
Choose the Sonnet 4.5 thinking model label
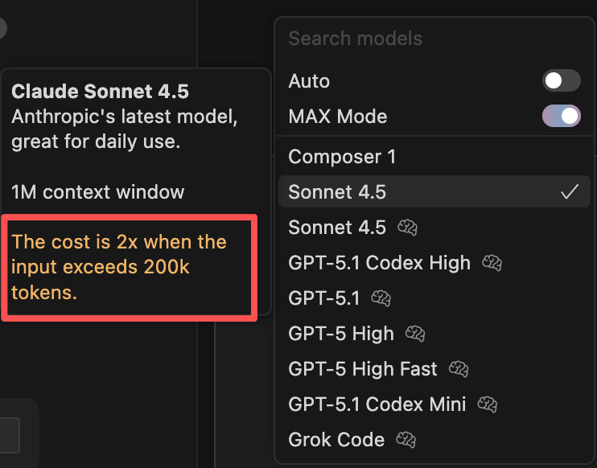click(x=337, y=228)
